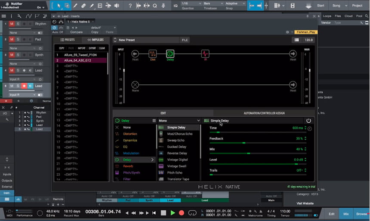Viewport: 370px width, 221px height.
Task: Click the FILE button
Action: tap(185, 40)
